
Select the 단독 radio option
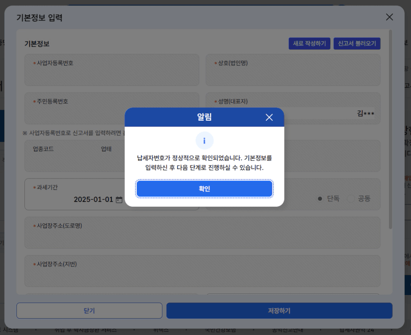pyautogui.click(x=320, y=199)
